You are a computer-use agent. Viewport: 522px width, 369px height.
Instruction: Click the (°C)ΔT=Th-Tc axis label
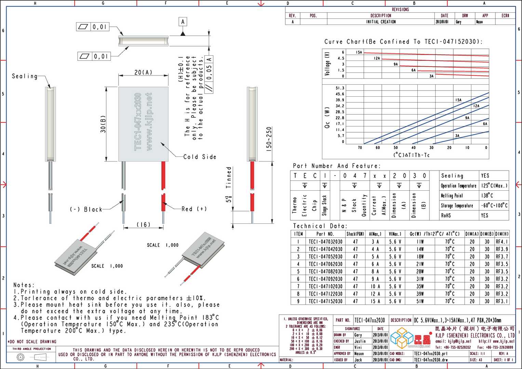click(412, 155)
